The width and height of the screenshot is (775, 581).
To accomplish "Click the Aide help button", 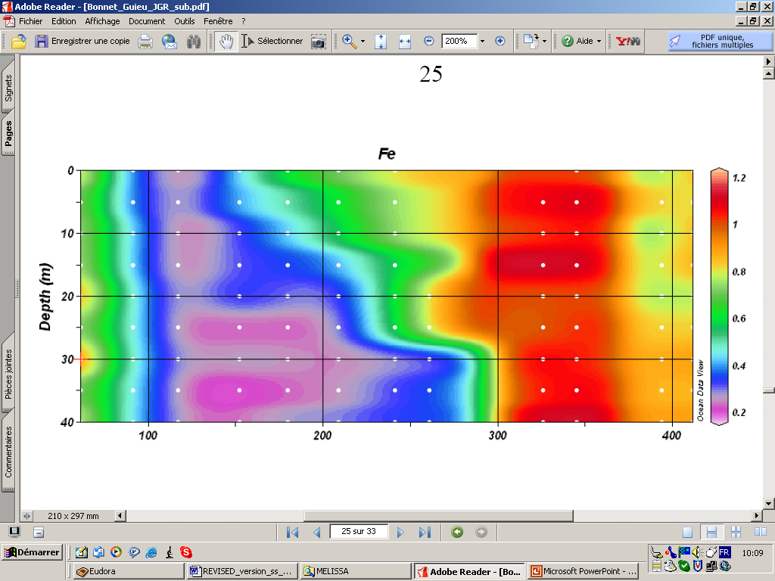I will [x=577, y=41].
